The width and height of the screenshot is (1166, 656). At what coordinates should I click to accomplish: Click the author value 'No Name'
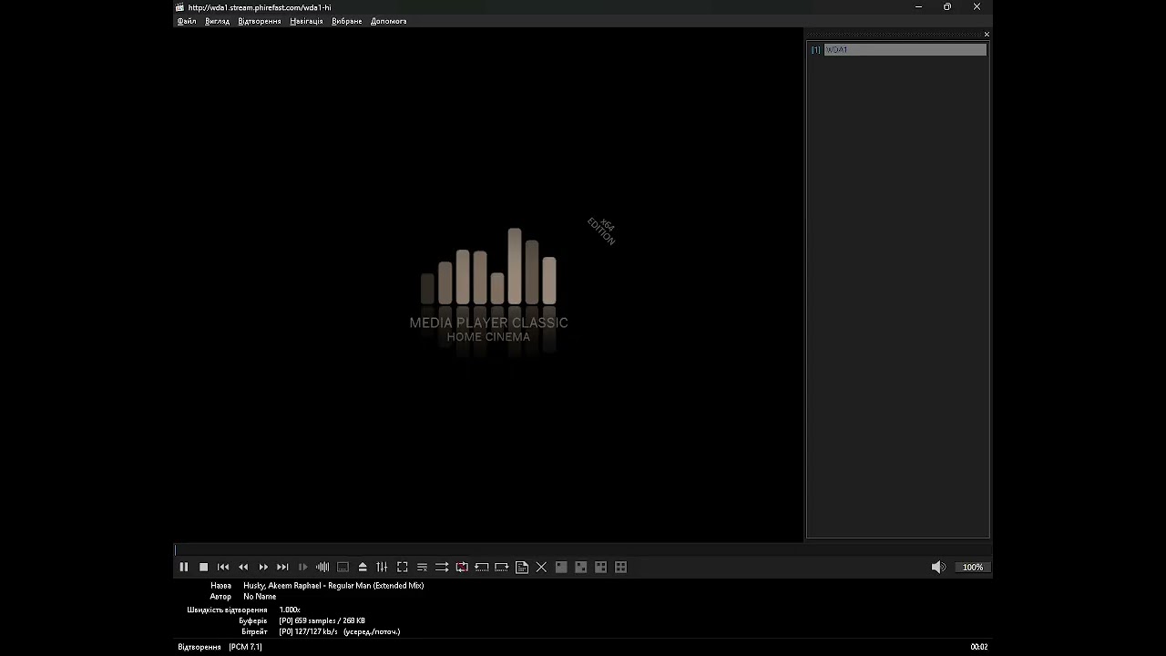click(x=260, y=597)
